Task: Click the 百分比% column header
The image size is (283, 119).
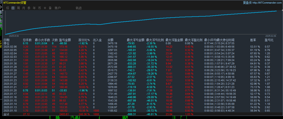Action: click(84, 40)
